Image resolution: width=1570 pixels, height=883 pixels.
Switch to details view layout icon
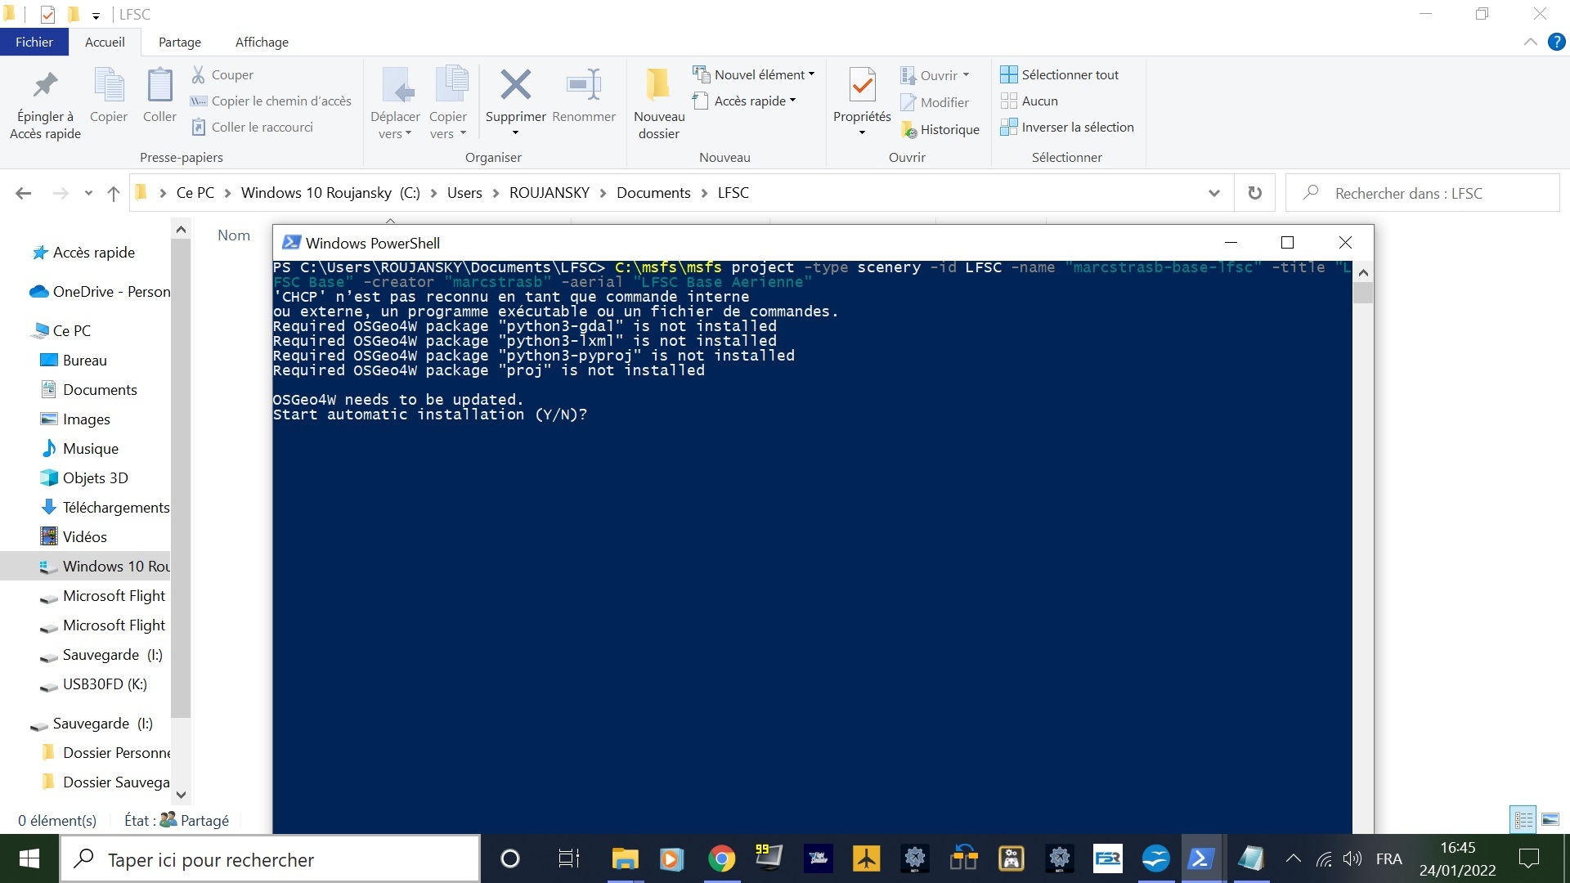(x=1523, y=819)
